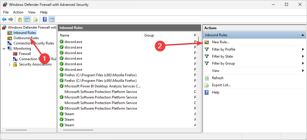
Task: Click New Rule... in the Actions pane
Action: (221, 42)
